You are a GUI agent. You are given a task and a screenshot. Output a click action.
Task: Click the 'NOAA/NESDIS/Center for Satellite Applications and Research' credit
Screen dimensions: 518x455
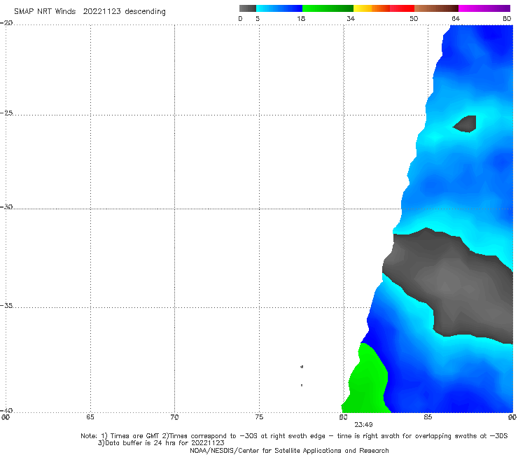[289, 450]
